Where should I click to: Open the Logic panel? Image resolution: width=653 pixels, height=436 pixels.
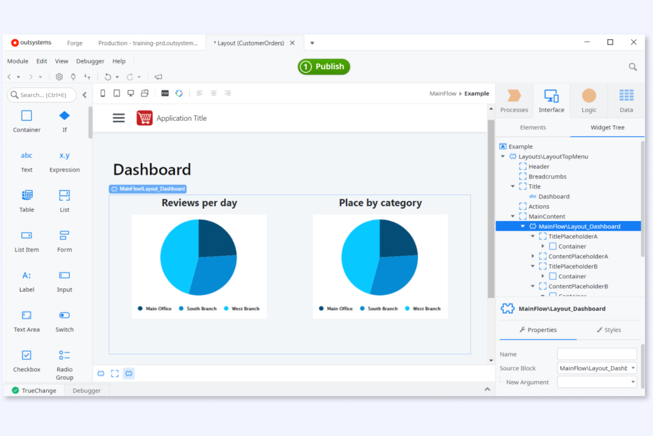[589, 100]
